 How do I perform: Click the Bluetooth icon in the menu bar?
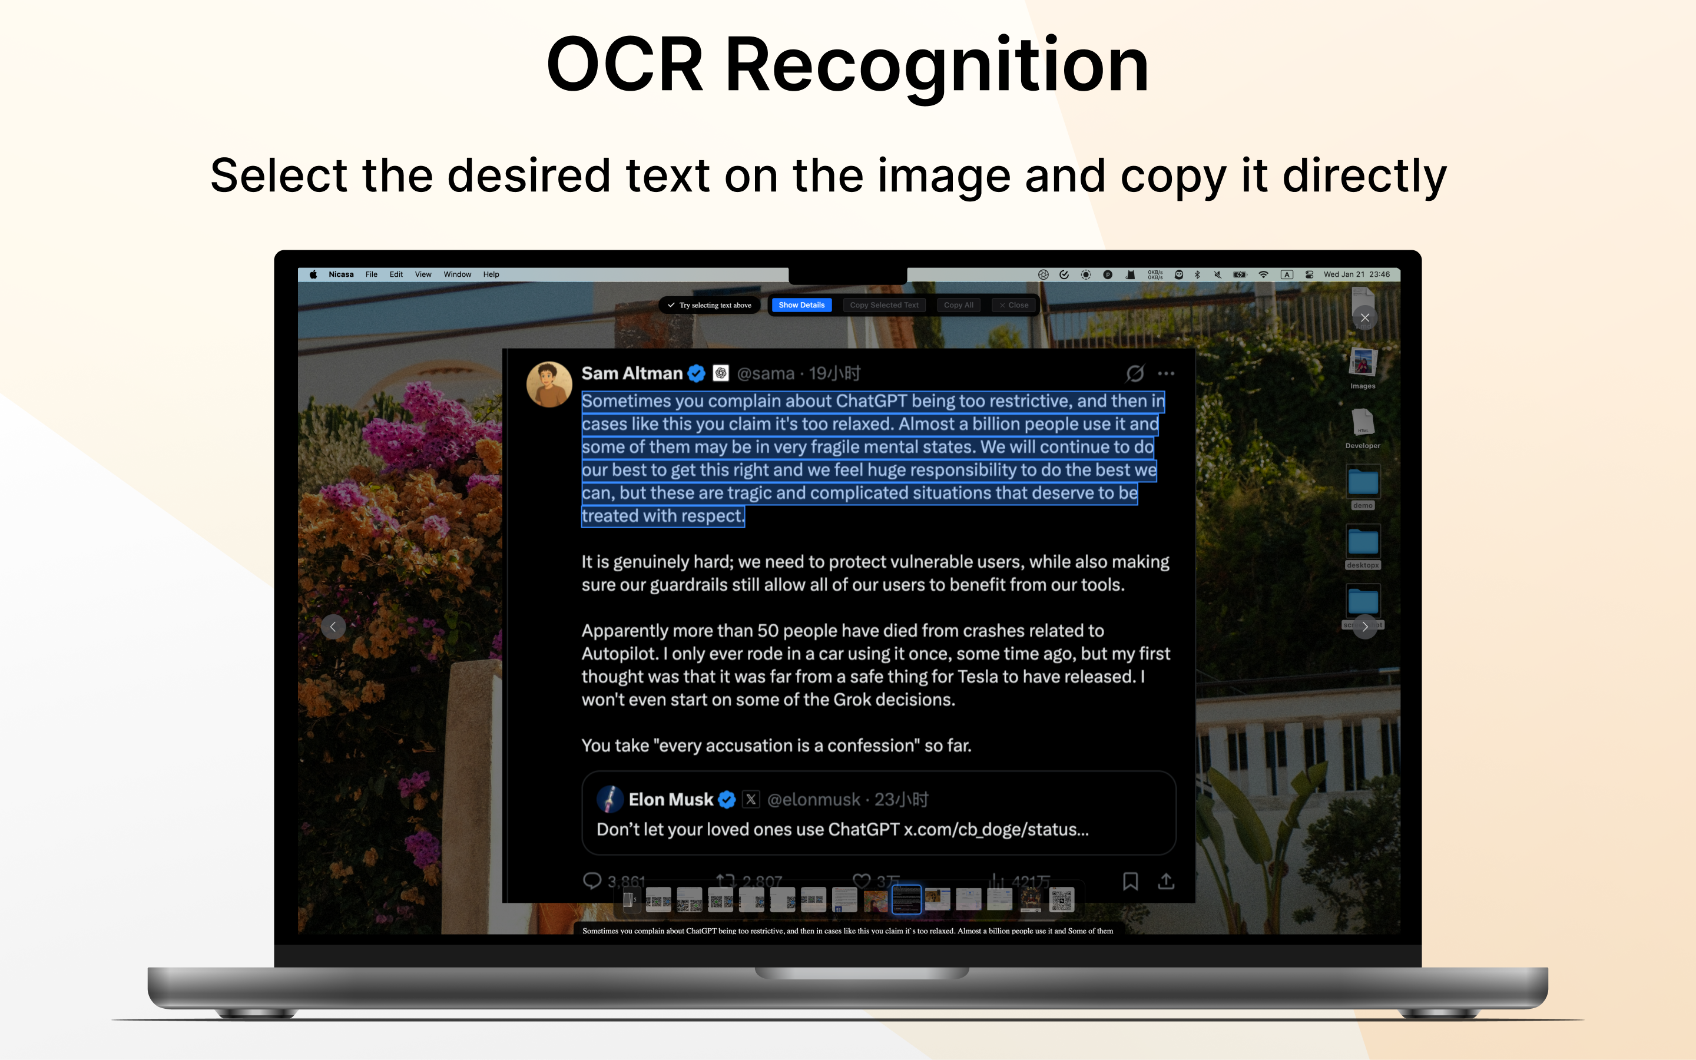pyautogui.click(x=1198, y=275)
